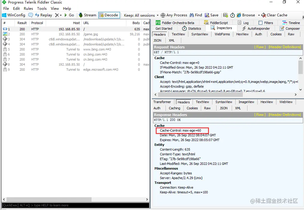Switch to the Get Started tab

tap(164, 29)
